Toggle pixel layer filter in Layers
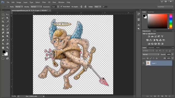 click(x=157, y=51)
